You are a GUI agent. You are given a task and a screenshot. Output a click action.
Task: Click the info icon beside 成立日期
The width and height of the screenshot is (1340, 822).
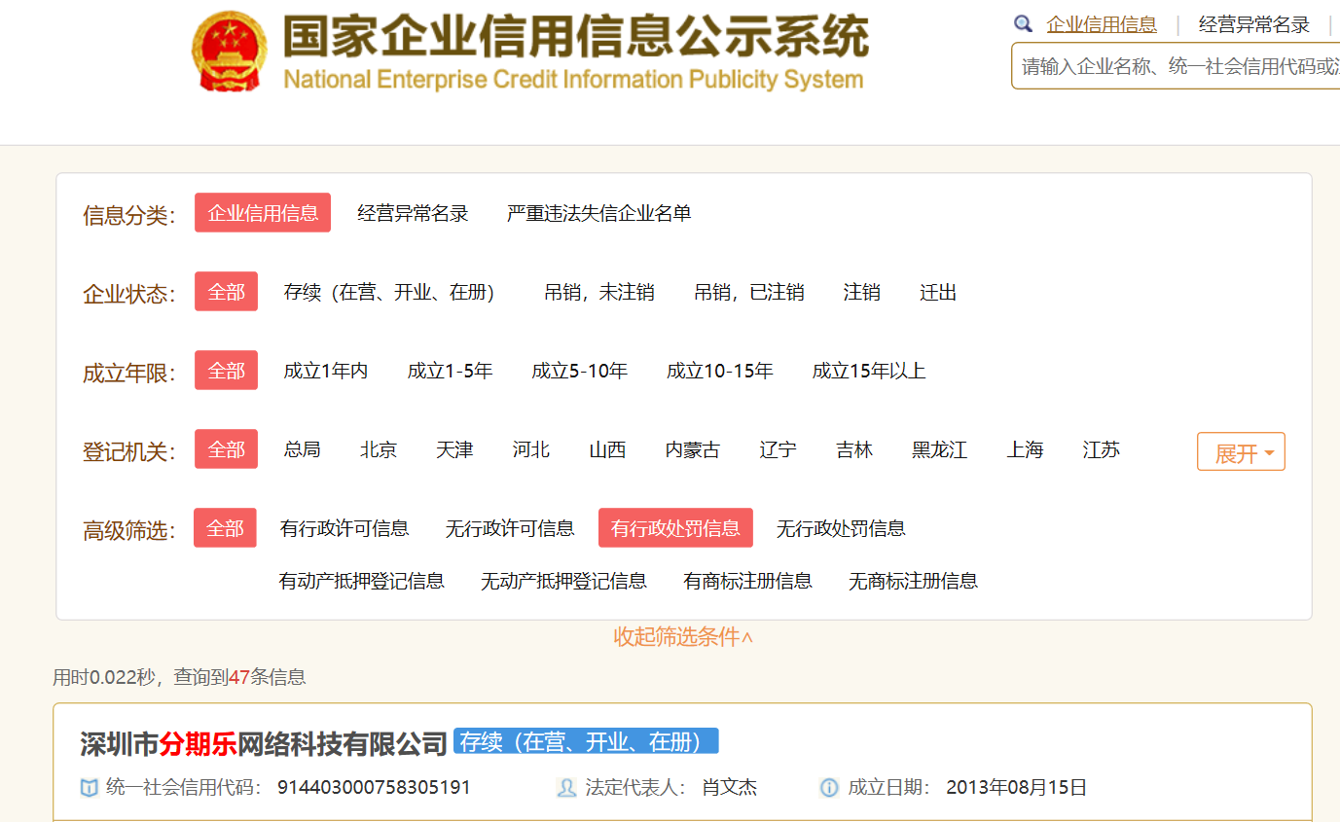click(x=828, y=788)
